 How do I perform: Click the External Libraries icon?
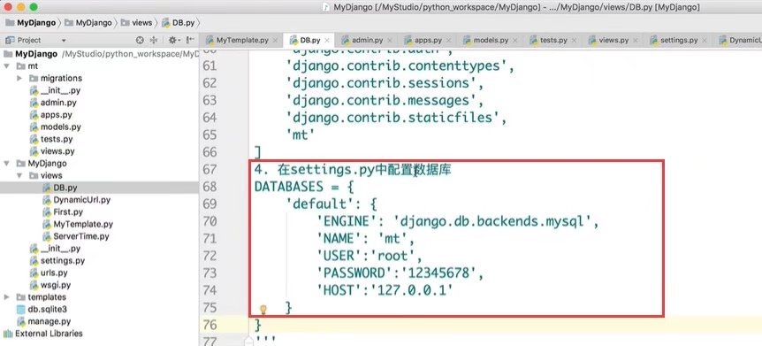pyautogui.click(x=8, y=334)
